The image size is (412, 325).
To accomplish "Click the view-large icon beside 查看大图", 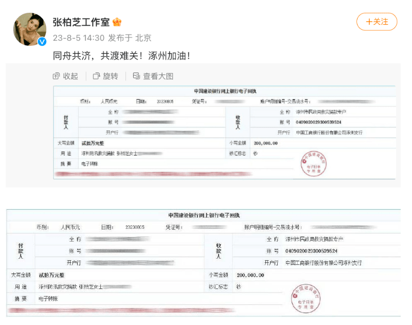I will pyautogui.click(x=136, y=76).
